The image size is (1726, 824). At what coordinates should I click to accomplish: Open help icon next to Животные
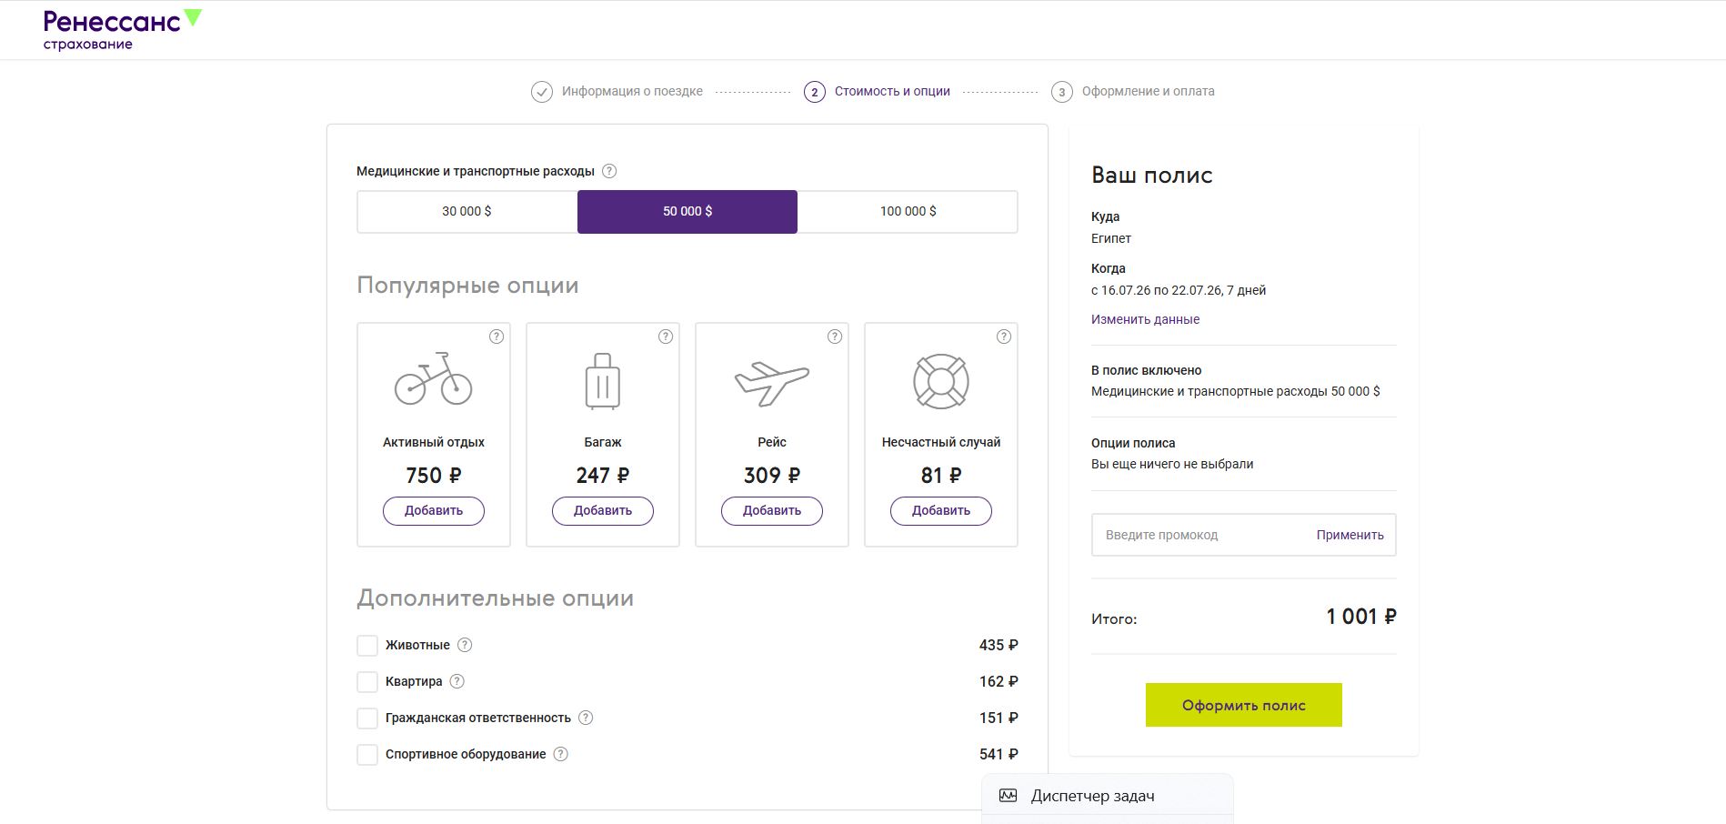click(x=465, y=645)
